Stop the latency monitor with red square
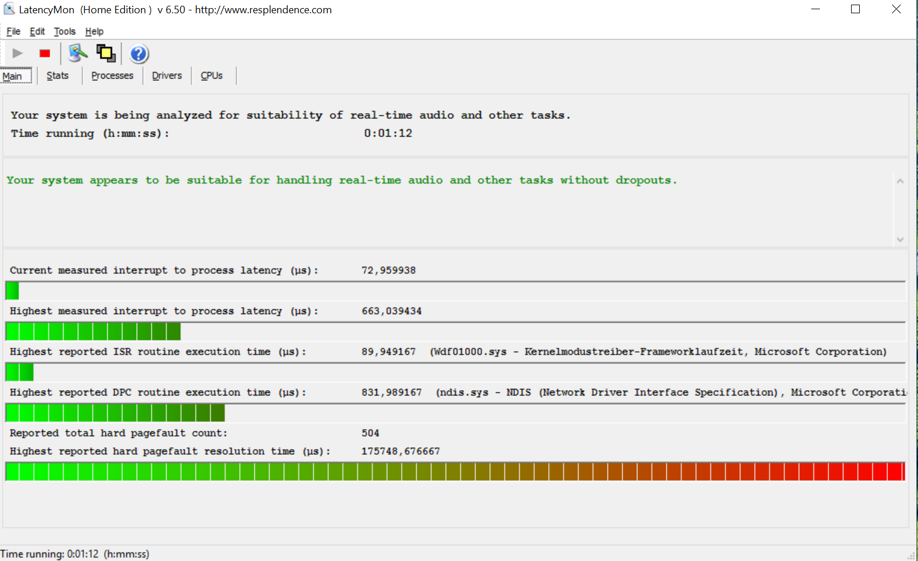918x561 pixels. (x=44, y=54)
